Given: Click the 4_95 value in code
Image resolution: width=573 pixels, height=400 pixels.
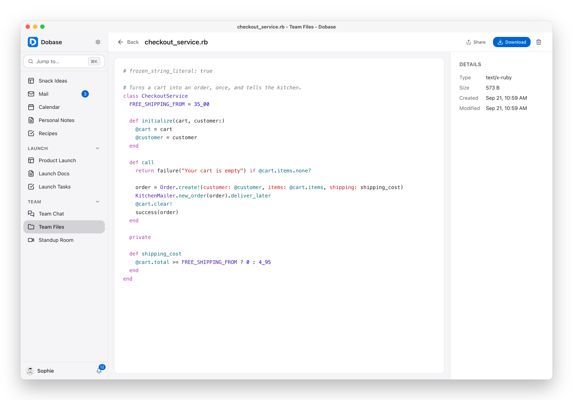Looking at the screenshot, I should 265,262.
